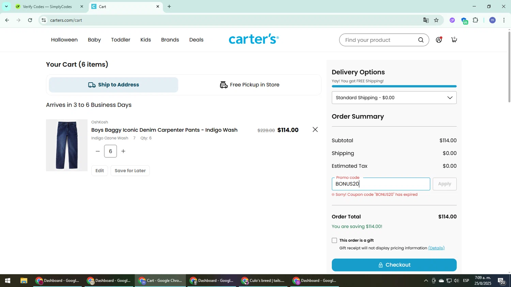Select Ship to Address option
511x287 pixels.
point(113,85)
